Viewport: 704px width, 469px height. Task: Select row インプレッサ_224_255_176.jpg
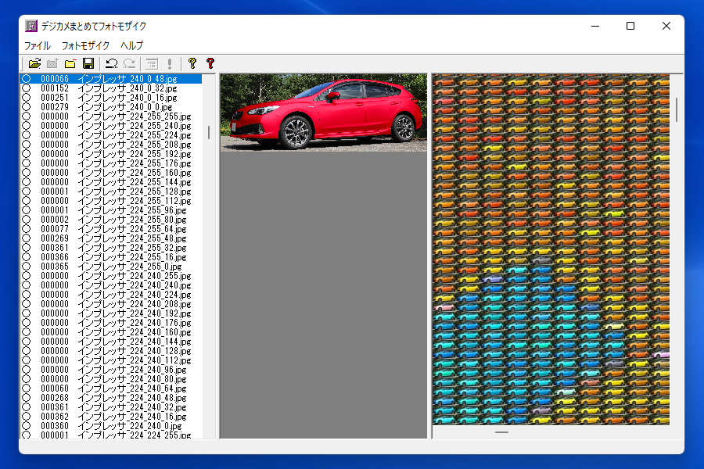(111, 163)
